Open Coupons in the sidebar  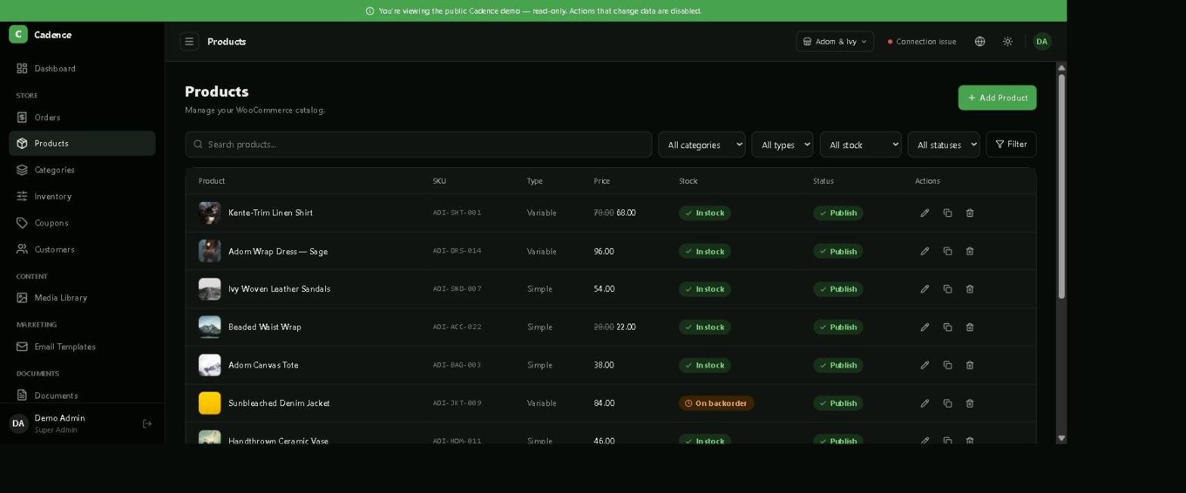[x=82, y=223]
